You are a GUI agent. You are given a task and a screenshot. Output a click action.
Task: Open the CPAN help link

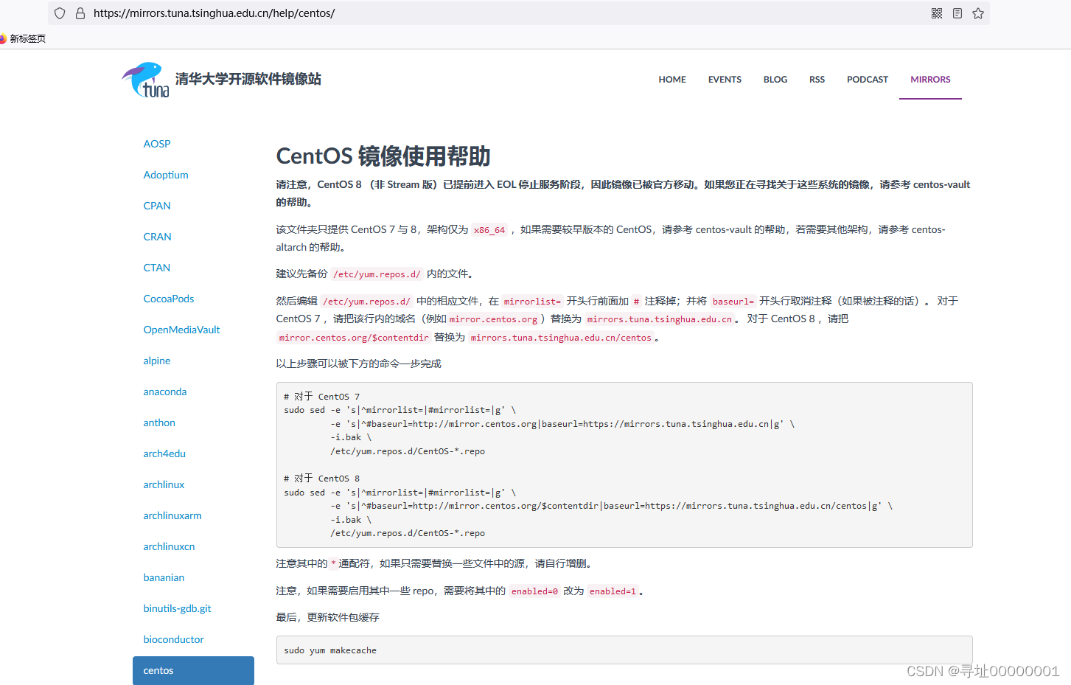pyautogui.click(x=157, y=206)
